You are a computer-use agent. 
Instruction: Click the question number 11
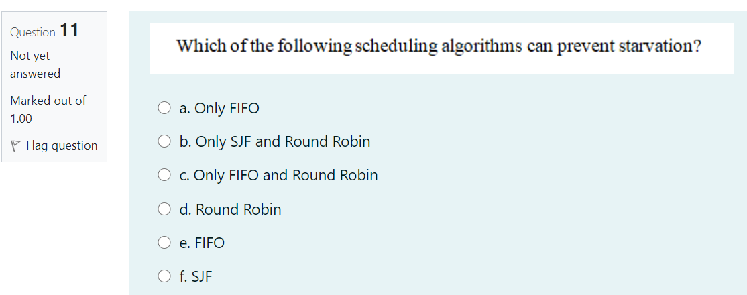coord(69,31)
